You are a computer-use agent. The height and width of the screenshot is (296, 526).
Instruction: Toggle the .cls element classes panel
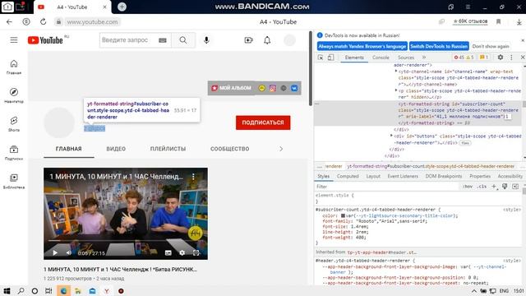tap(482, 187)
